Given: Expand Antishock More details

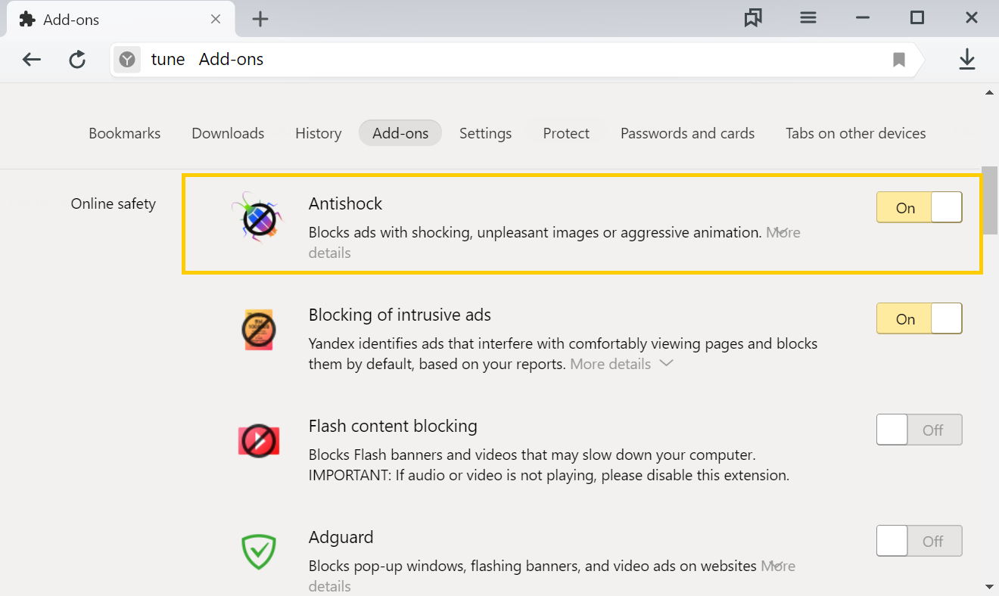Looking at the screenshot, I should pyautogui.click(x=783, y=232).
